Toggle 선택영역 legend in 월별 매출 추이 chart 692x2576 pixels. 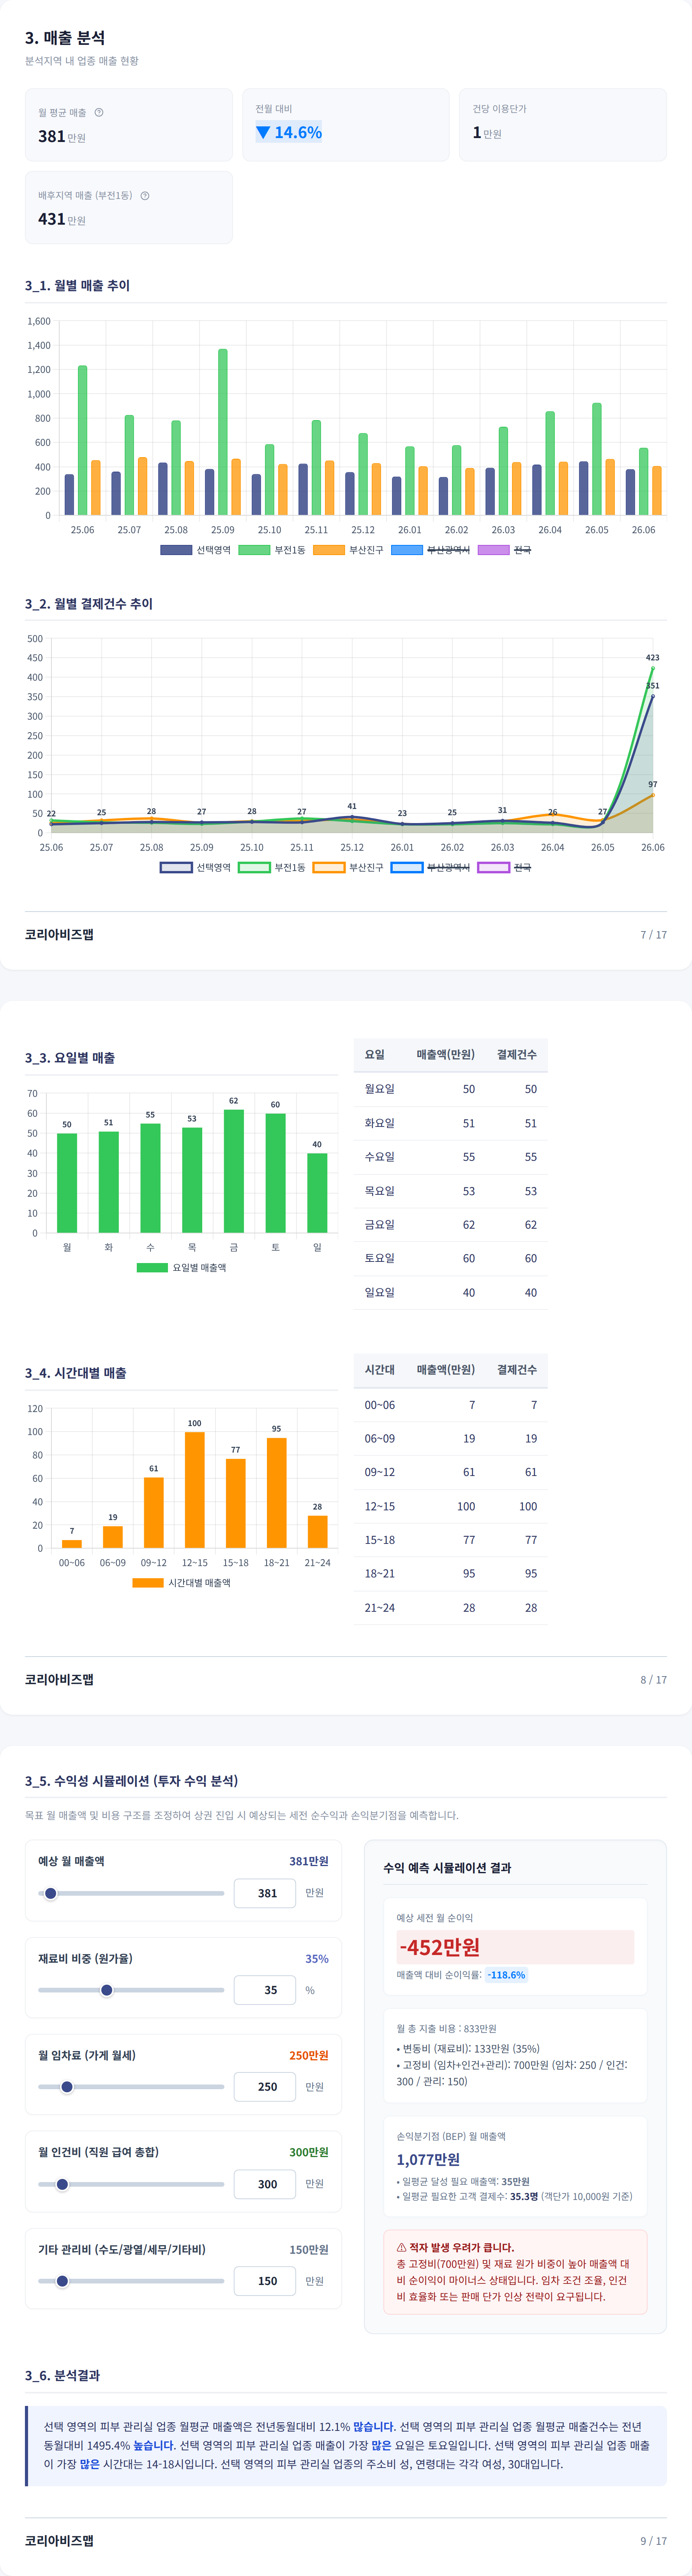click(196, 550)
